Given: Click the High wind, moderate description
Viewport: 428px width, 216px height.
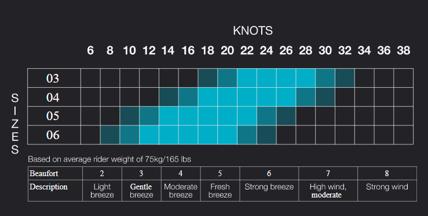Looking at the screenshot, I should (x=328, y=191).
